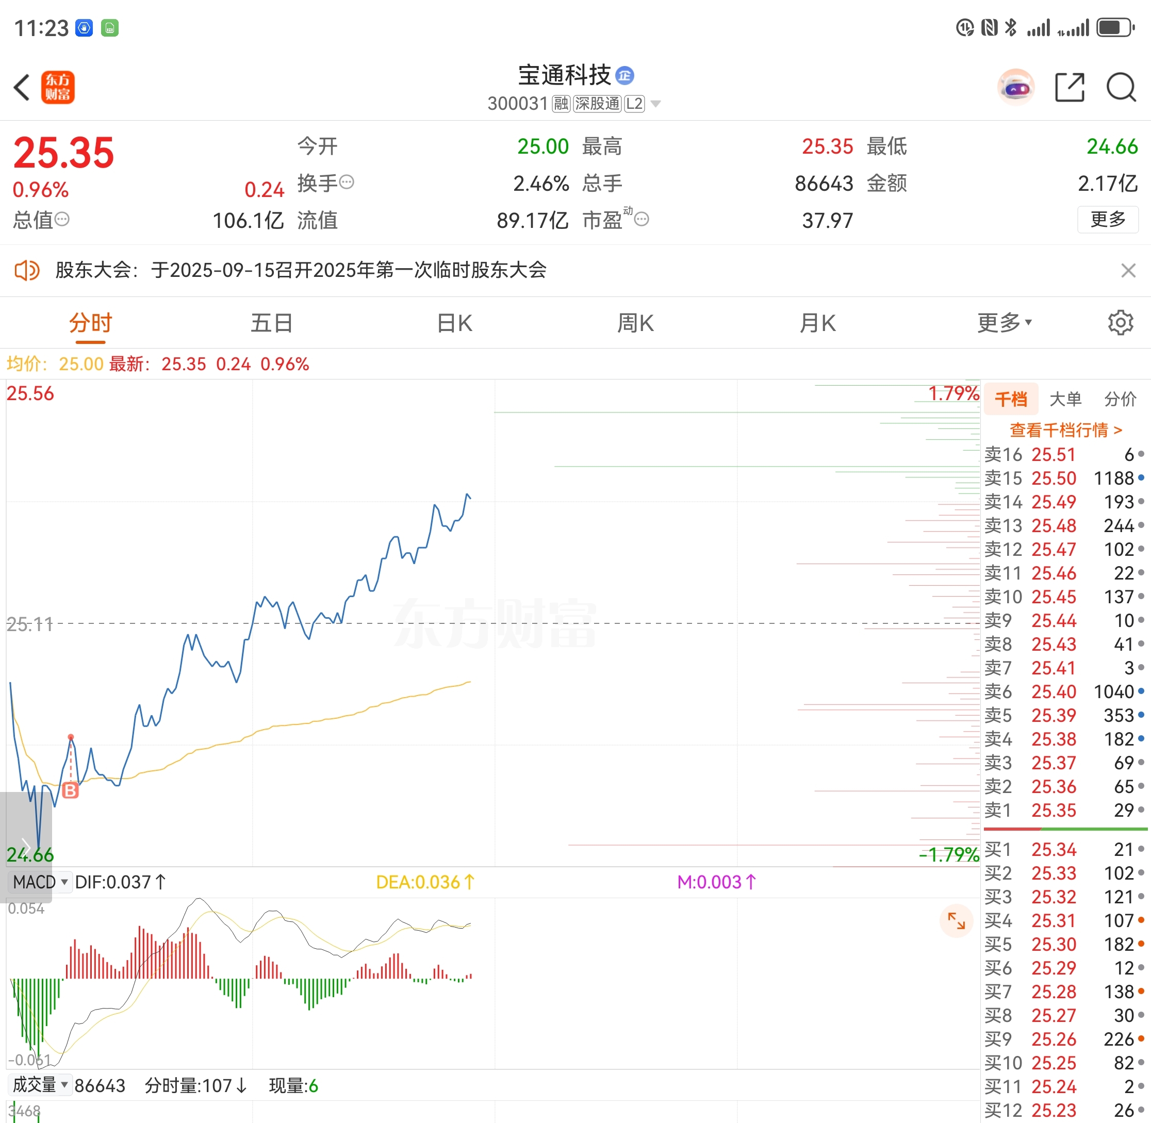Tap the share export icon

[x=1070, y=88]
